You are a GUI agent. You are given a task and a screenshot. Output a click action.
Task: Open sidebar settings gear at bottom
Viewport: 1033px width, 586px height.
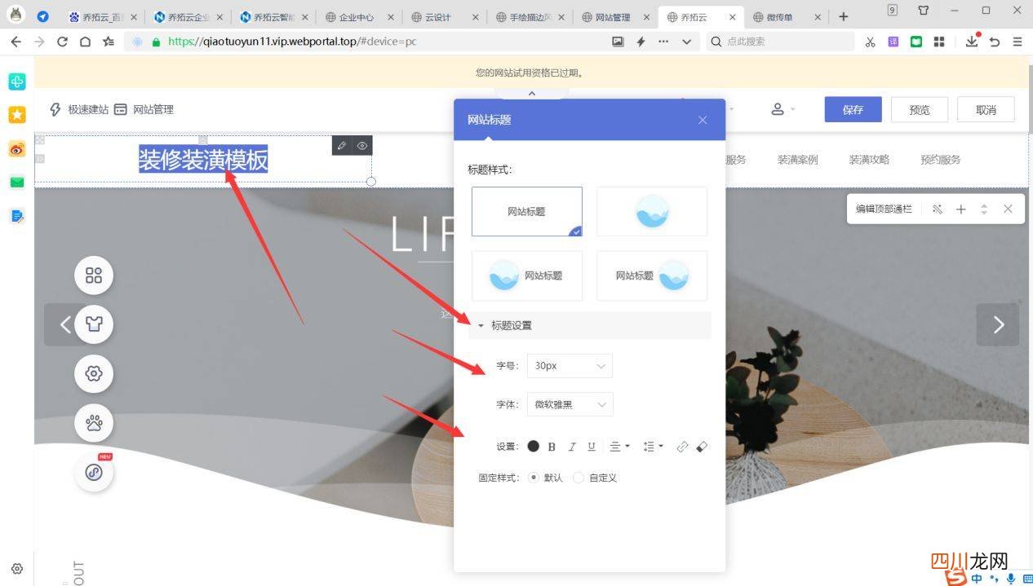point(17,569)
